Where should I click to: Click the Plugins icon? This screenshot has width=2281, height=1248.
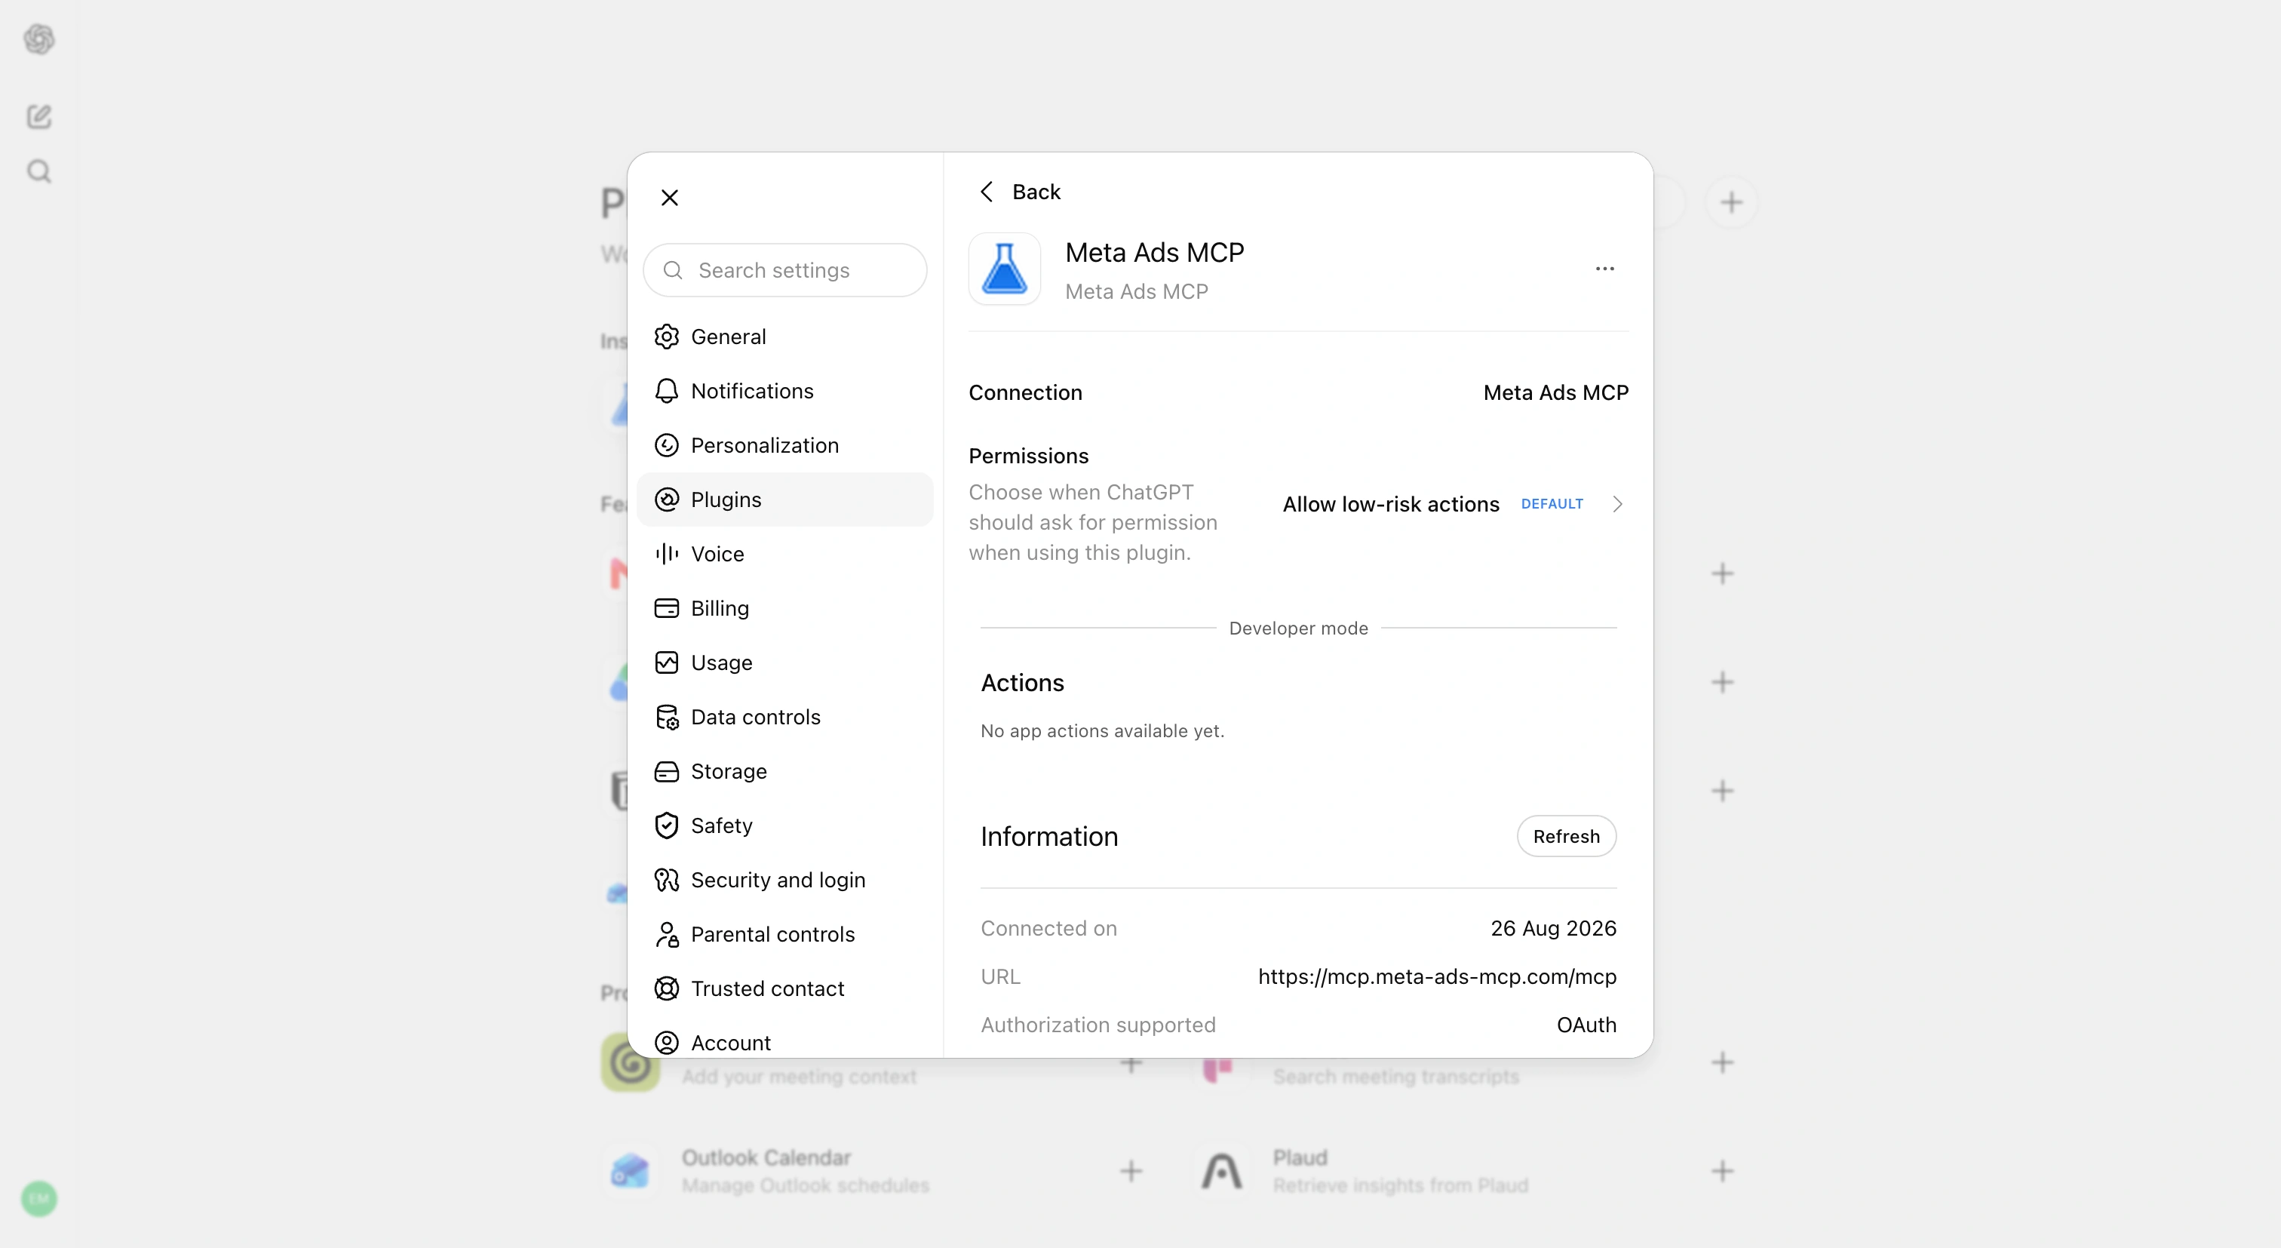667,500
